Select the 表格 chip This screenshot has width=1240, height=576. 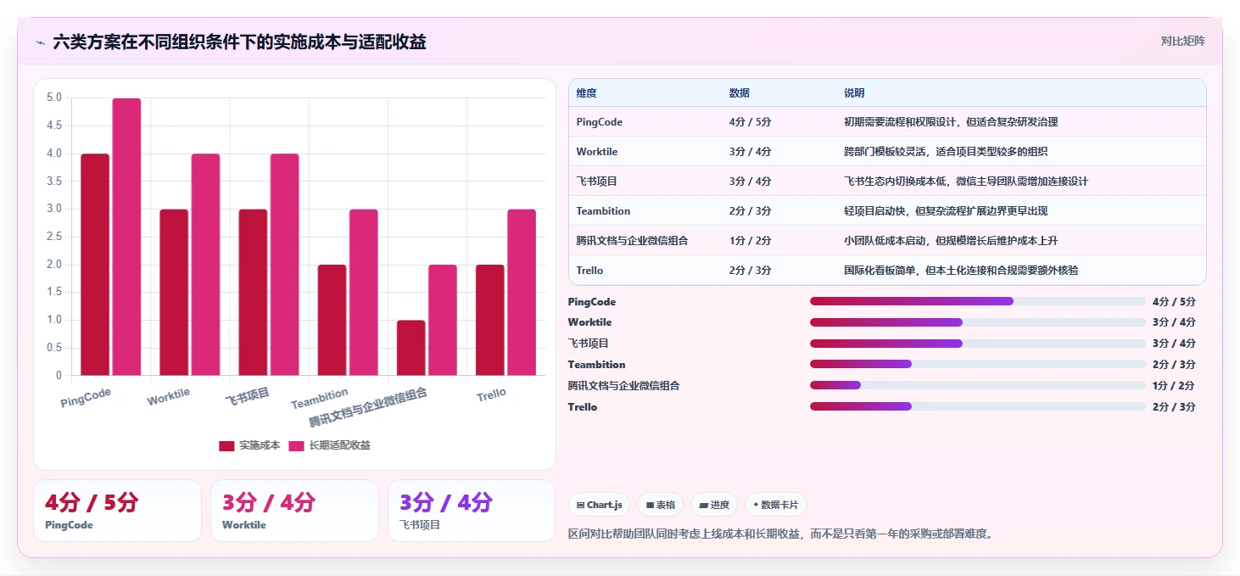coord(661,505)
